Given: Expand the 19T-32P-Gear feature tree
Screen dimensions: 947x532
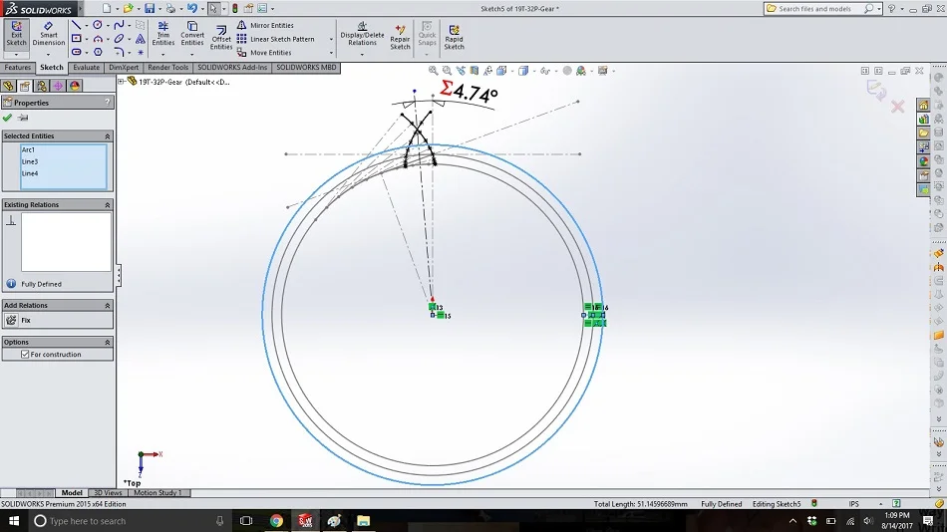Looking at the screenshot, I should coord(121,82).
